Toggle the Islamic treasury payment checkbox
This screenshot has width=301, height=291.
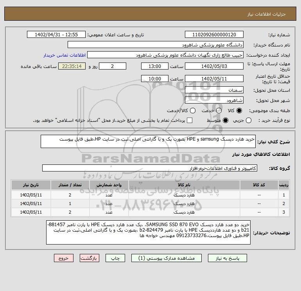pyautogui.click(x=190, y=120)
